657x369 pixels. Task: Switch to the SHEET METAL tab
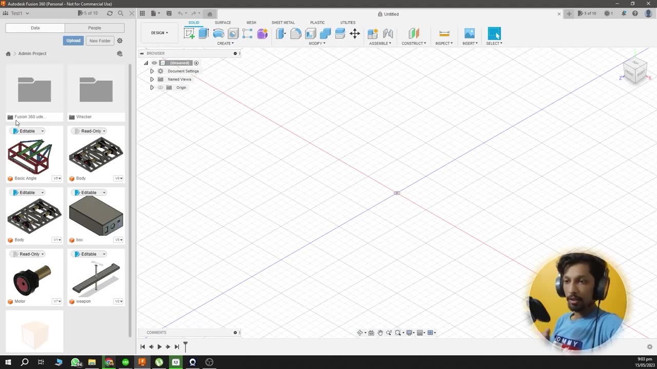click(283, 23)
